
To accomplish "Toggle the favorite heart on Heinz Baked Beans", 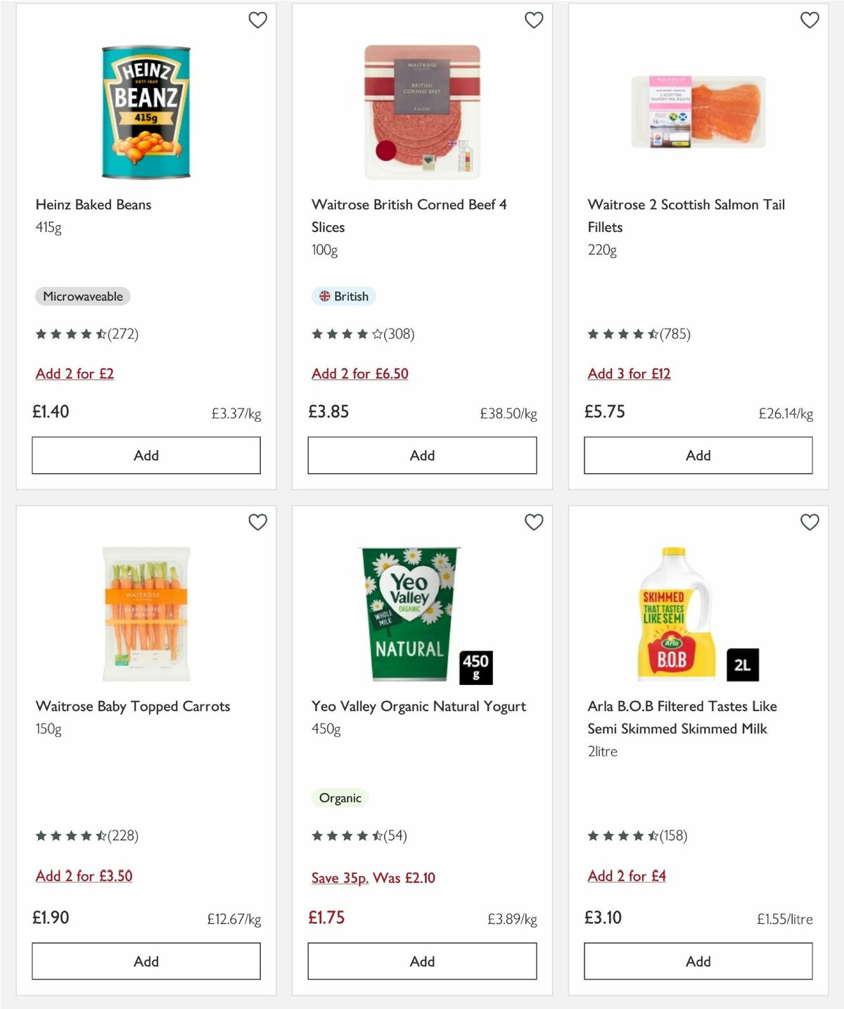I will pyautogui.click(x=257, y=20).
